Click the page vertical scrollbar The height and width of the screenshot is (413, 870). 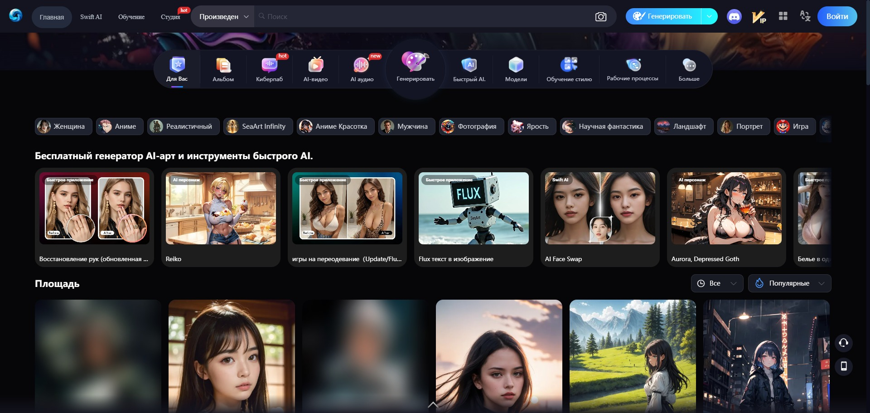[x=868, y=43]
